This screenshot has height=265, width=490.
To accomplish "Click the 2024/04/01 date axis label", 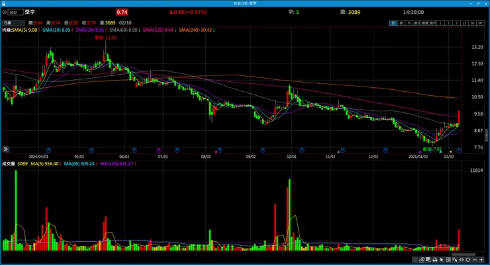I will (x=38, y=157).
